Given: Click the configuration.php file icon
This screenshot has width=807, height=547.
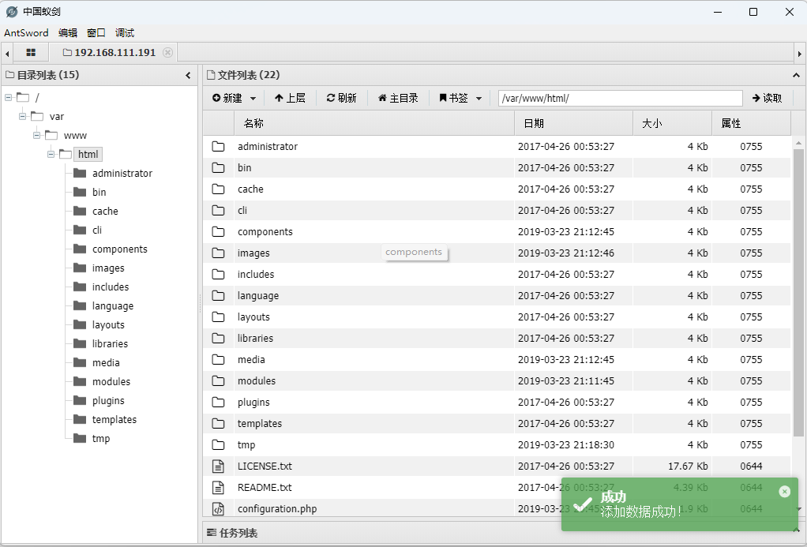Looking at the screenshot, I should click(219, 509).
